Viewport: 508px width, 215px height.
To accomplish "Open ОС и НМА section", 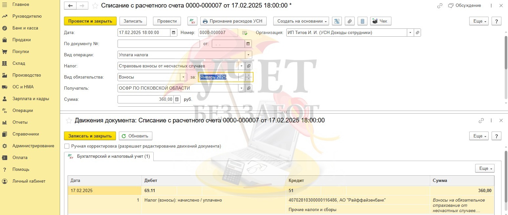I will (23, 87).
